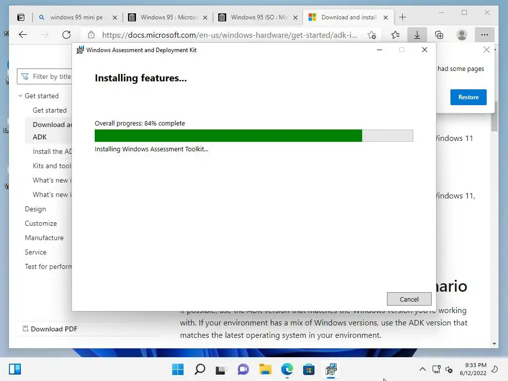Switch to the Windows 95 ISO tab

pos(259,17)
